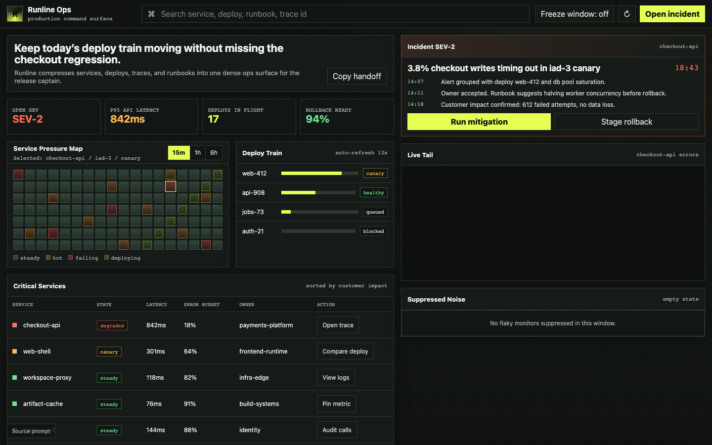The image size is (712, 445).
Task: Click the LATENCY column header
Action: (157, 305)
